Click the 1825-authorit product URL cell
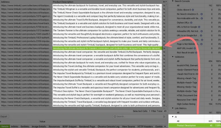This screenshot has height=128, width=221. [x=26, y=38]
